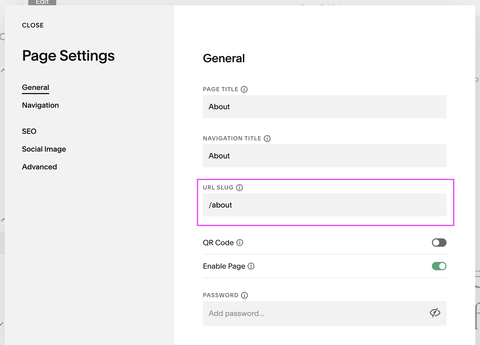Click the Page Title info icon
This screenshot has height=345, width=480.
(244, 89)
